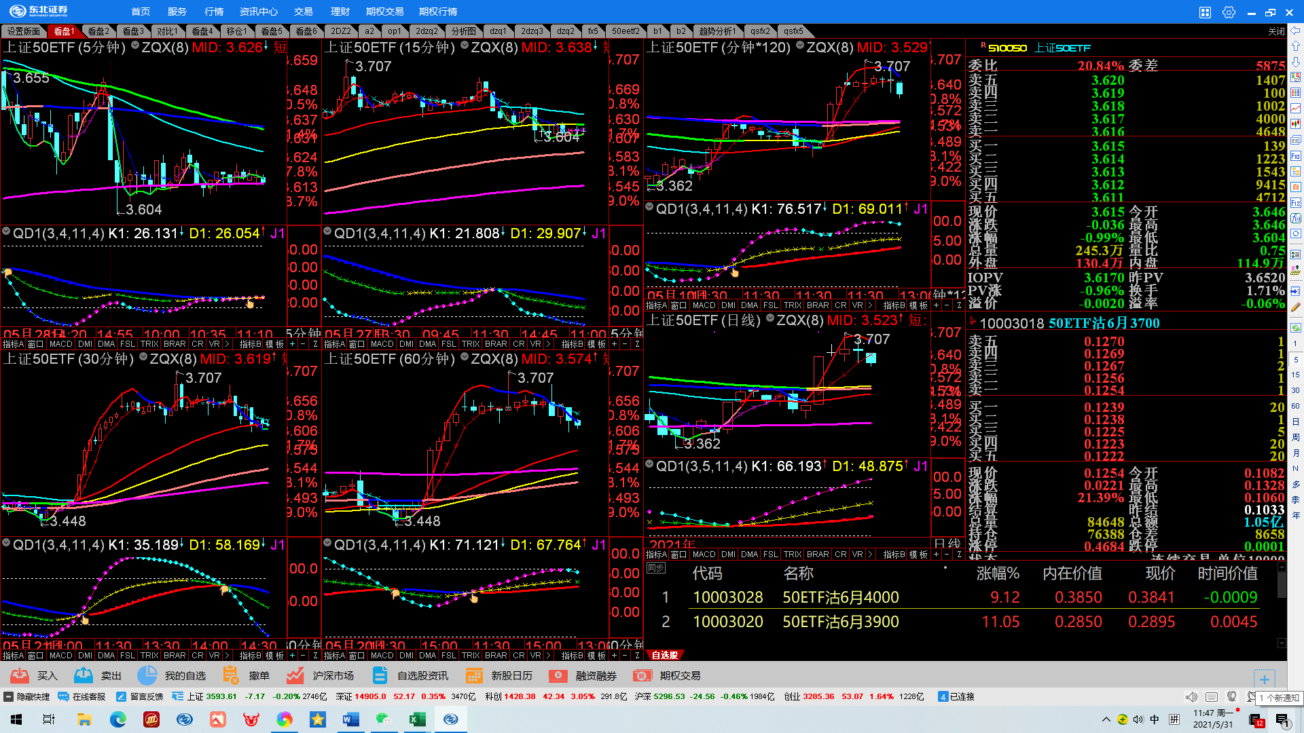Select the pencil drawing tool in right sidebar

click(1295, 307)
